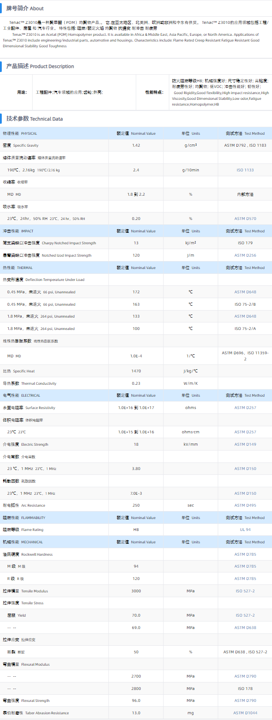This screenshot has width=272, height=720.
Task: Click ASTM D150 link in the 7.0E-3 row
Action: pyautogui.click(x=245, y=493)
